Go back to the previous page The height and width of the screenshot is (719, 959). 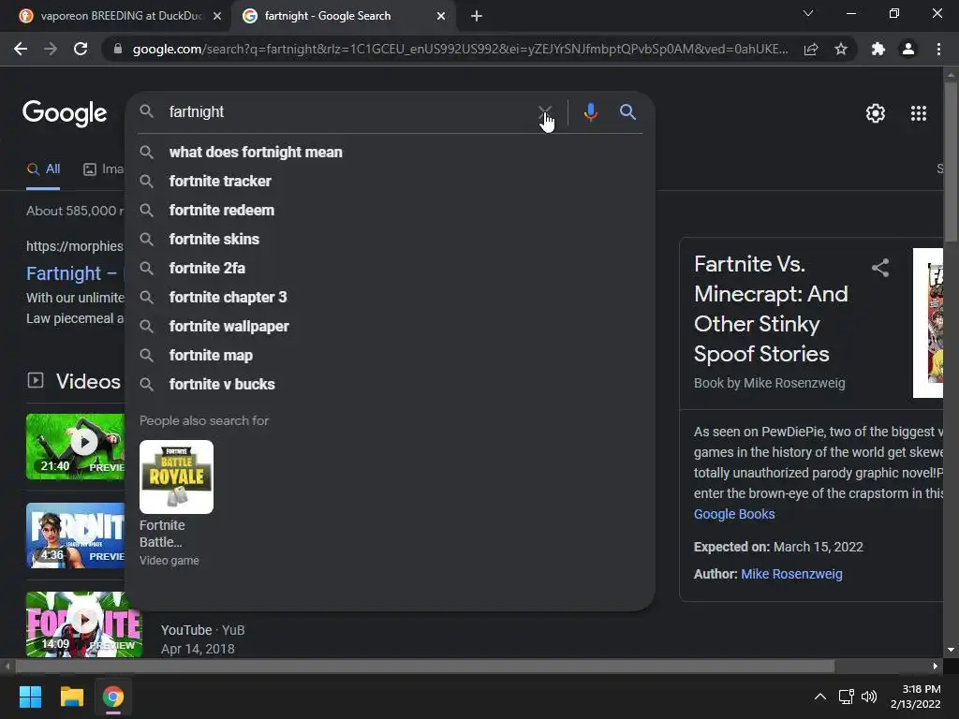tap(21, 49)
